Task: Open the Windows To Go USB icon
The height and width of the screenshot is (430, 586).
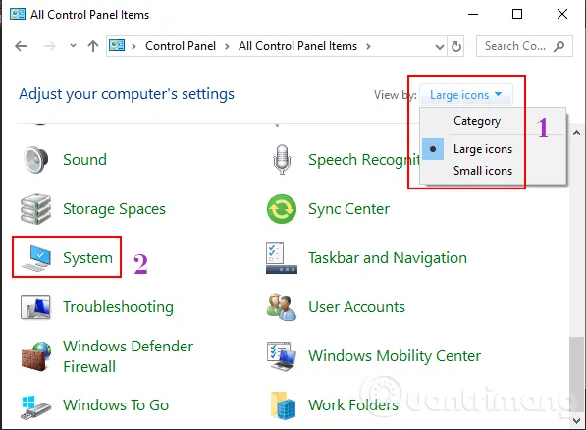Action: tap(36, 407)
